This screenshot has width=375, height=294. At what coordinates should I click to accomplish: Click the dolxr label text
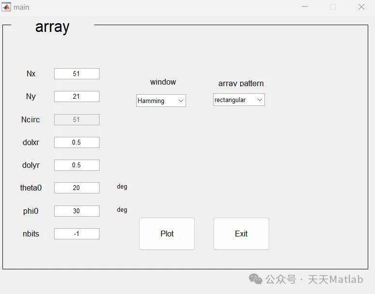point(31,142)
